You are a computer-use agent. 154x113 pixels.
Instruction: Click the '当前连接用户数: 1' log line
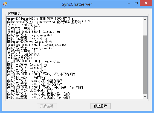point(21,51)
